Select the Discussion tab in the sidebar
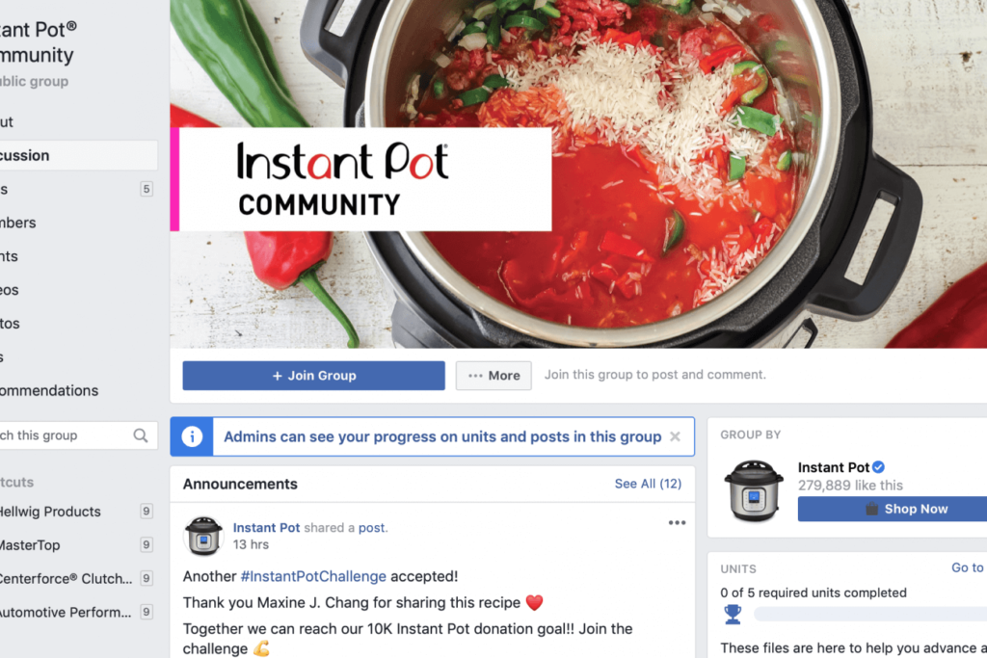 tap(78, 155)
